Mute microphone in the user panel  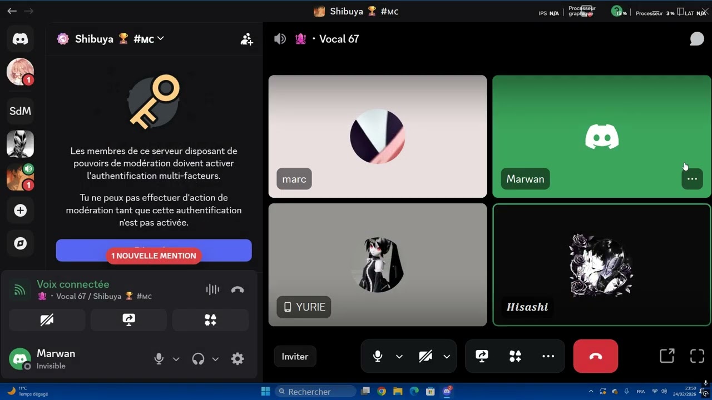coord(159,359)
